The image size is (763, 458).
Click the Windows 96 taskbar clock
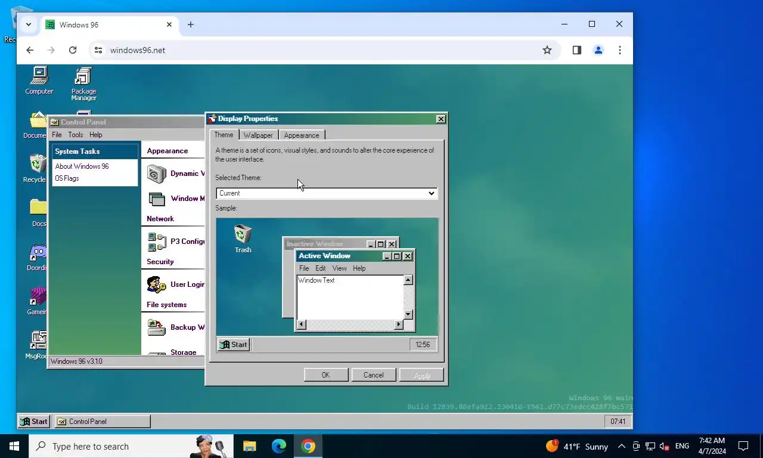click(x=618, y=422)
